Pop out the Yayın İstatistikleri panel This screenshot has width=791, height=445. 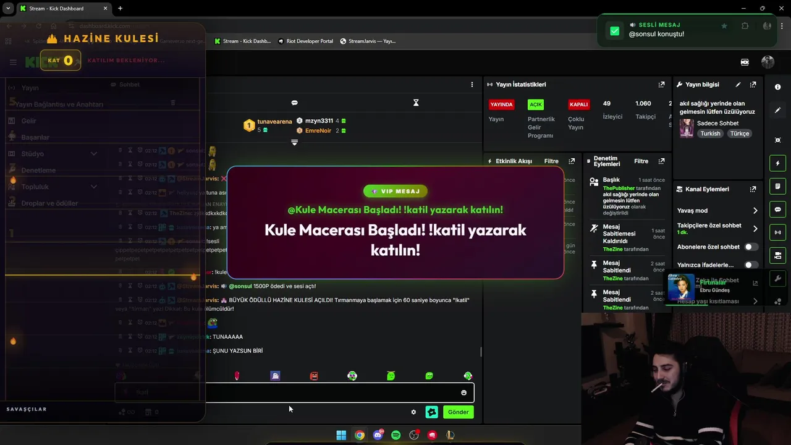coord(661,85)
